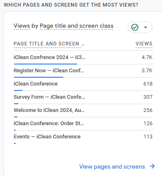Viewport: 162px width, 176px height.
Task: Click the VIEWS column header
Action: pyautogui.click(x=144, y=44)
